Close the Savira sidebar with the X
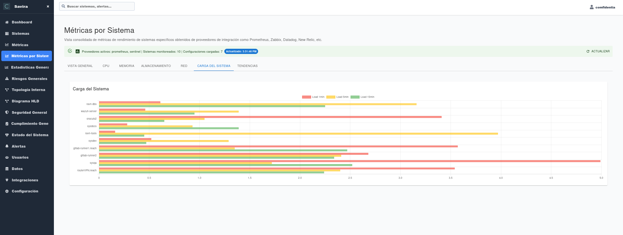623x235 pixels. (x=48, y=7)
